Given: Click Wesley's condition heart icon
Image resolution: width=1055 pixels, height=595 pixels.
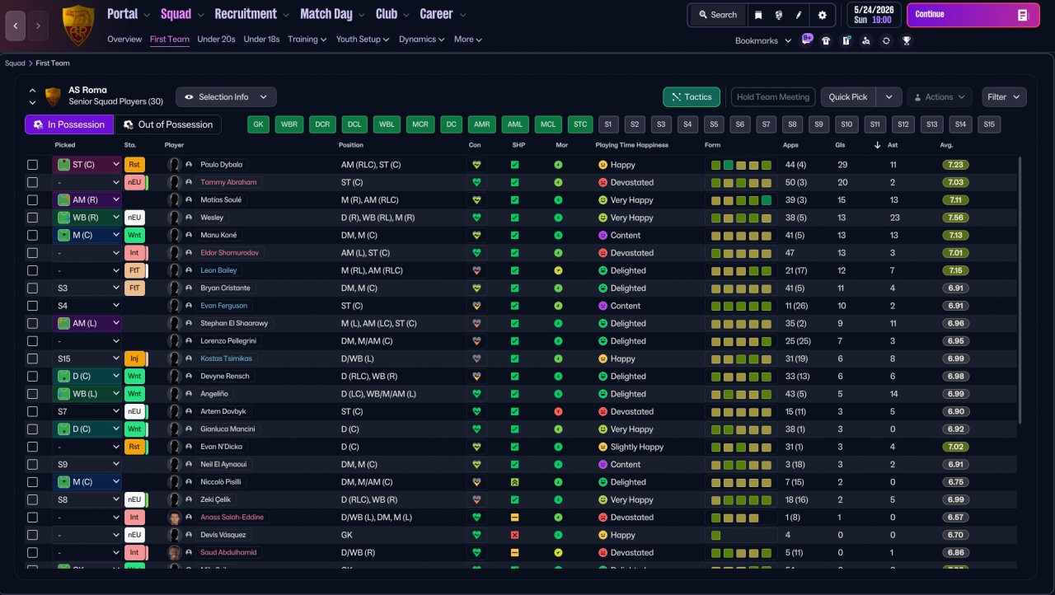Looking at the screenshot, I should coord(476,218).
